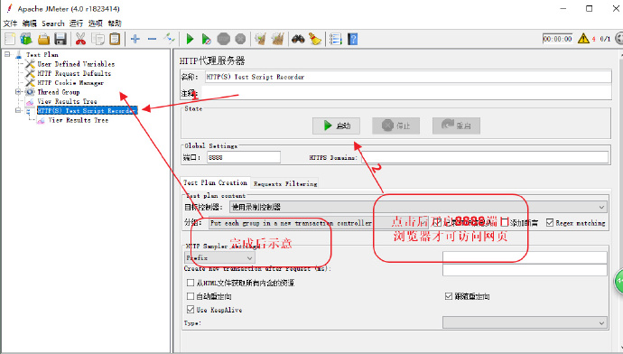The image size is (623, 354).
Task: Collapse the HTTP(S) Test Script Recorder node
Action: tap(18, 110)
